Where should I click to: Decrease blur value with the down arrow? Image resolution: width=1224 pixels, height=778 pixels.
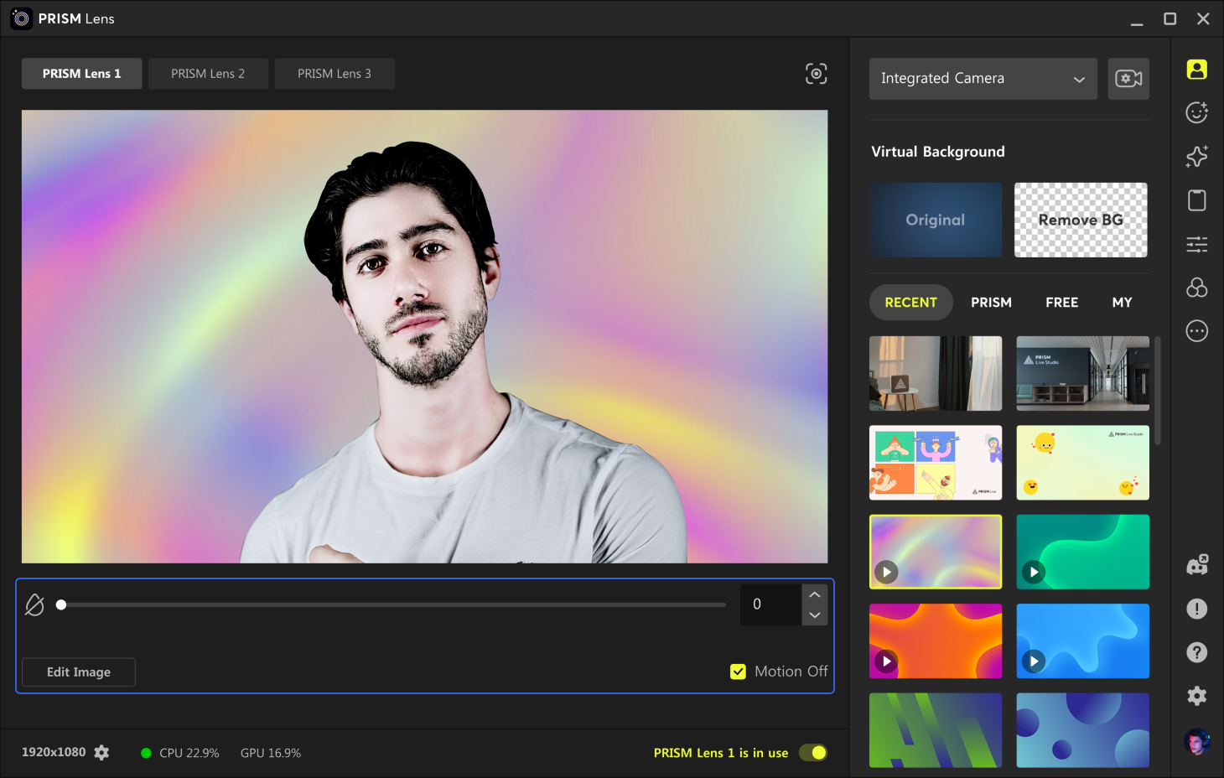click(x=814, y=615)
